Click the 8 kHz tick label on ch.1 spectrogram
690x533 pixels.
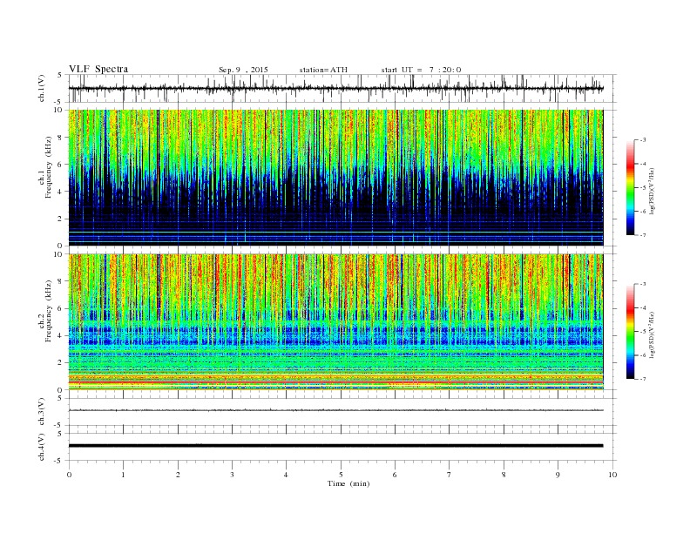60,138
